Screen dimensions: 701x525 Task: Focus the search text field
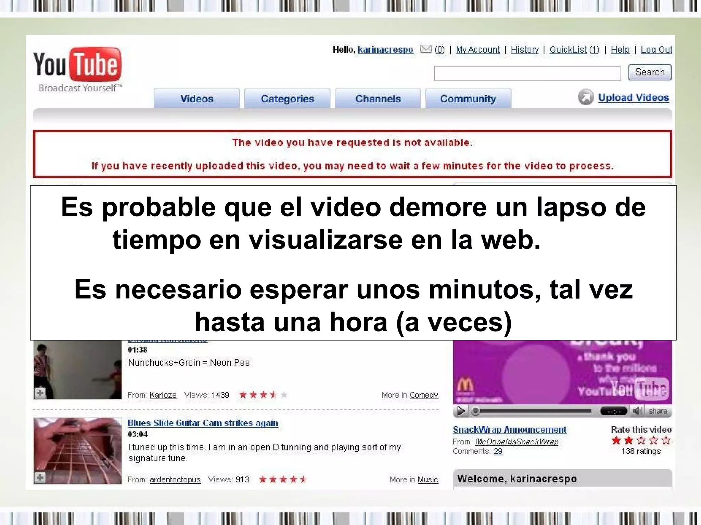click(527, 73)
